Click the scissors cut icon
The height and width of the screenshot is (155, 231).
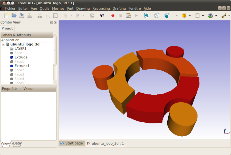[40, 15]
